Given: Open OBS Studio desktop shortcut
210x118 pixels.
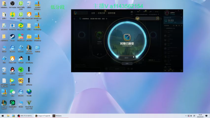Looking at the screenshot, I should tap(12, 4).
